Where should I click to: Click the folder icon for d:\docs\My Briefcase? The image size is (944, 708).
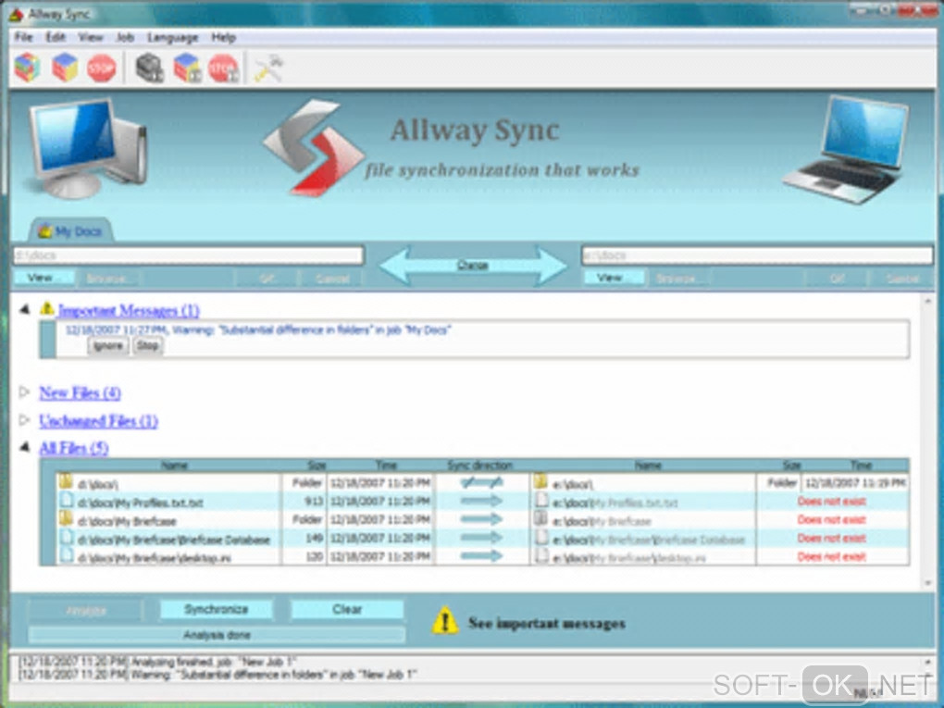(x=66, y=518)
